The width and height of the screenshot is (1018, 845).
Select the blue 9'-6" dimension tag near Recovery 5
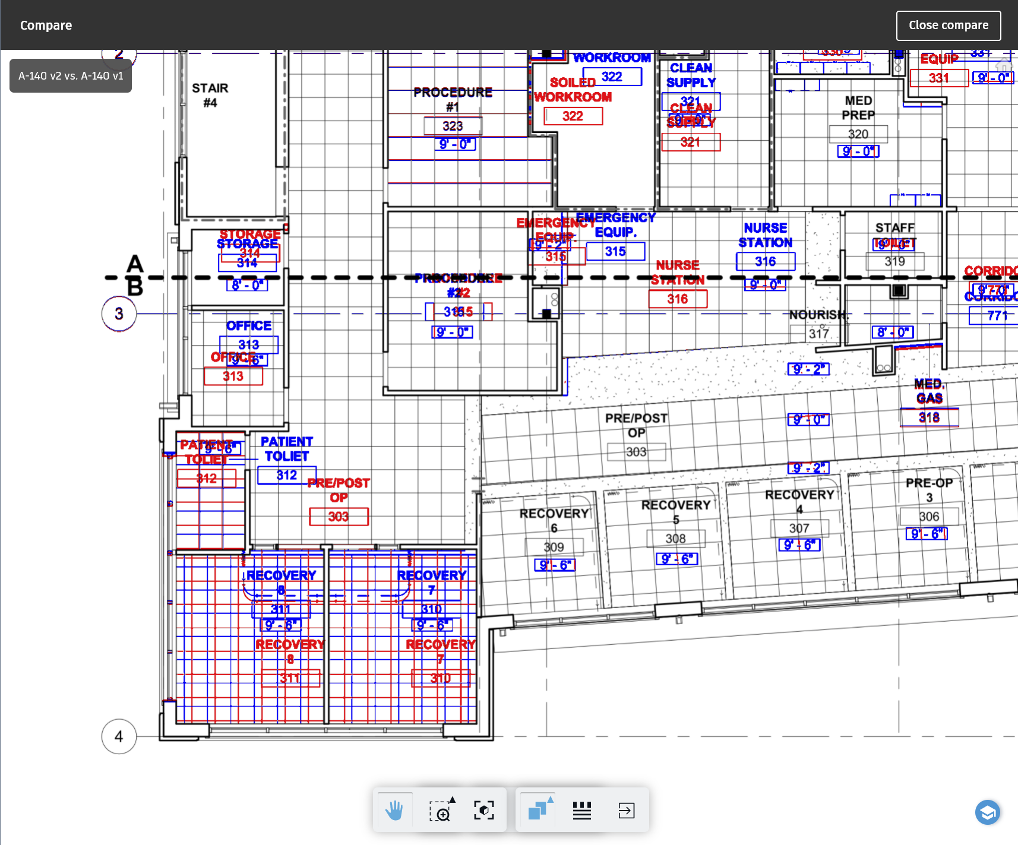[676, 559]
